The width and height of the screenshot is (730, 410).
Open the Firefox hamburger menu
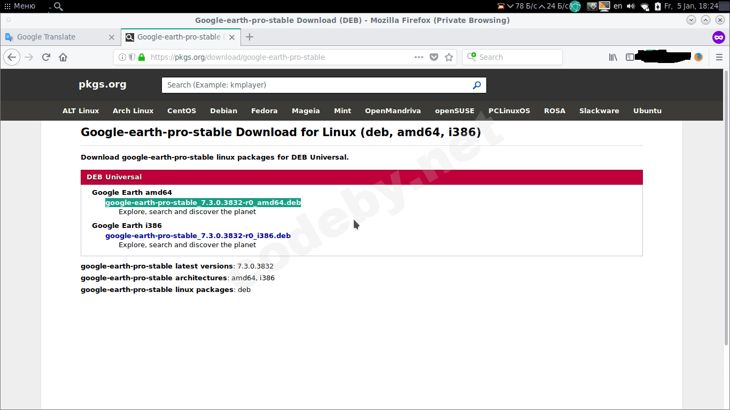pyautogui.click(x=719, y=57)
